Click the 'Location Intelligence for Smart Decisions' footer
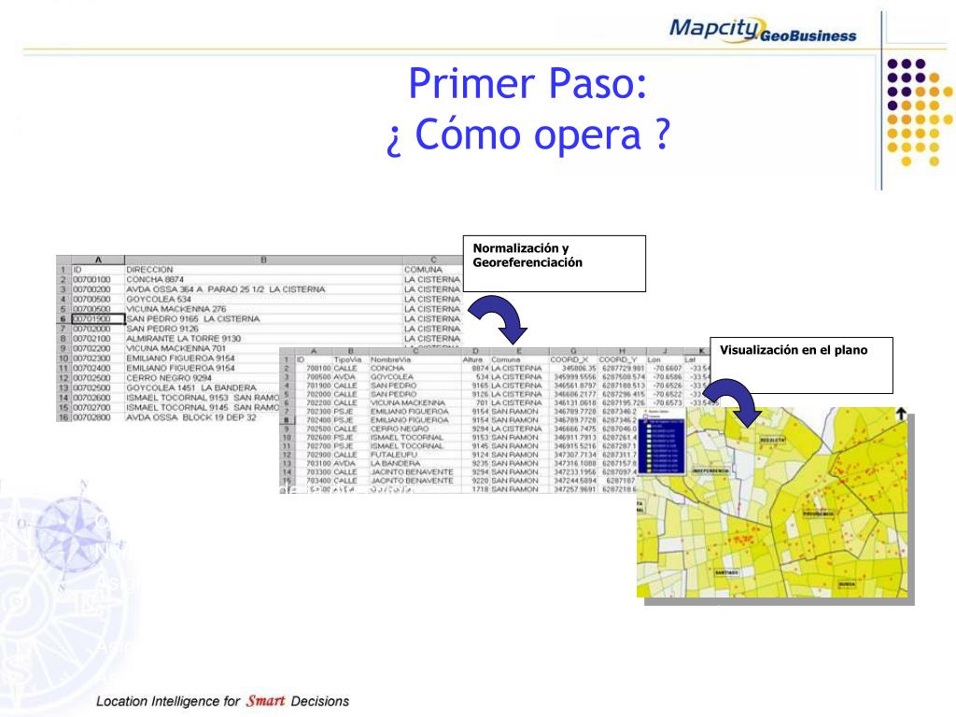 [222, 701]
